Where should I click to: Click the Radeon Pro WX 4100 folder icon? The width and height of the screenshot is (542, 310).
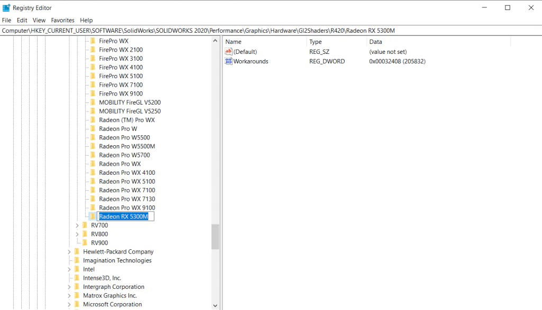(x=93, y=173)
